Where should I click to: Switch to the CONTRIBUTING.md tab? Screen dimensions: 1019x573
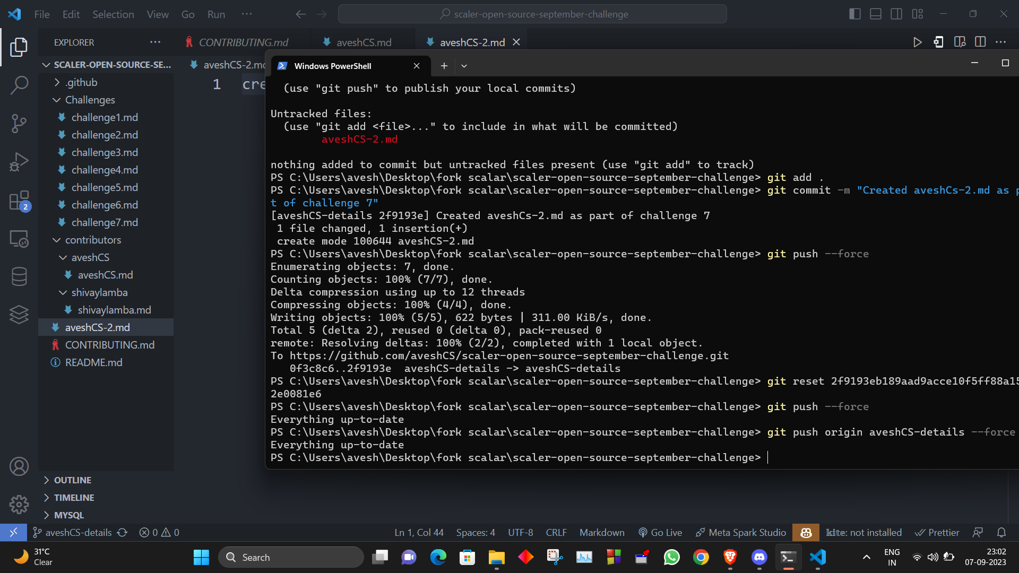click(243, 42)
